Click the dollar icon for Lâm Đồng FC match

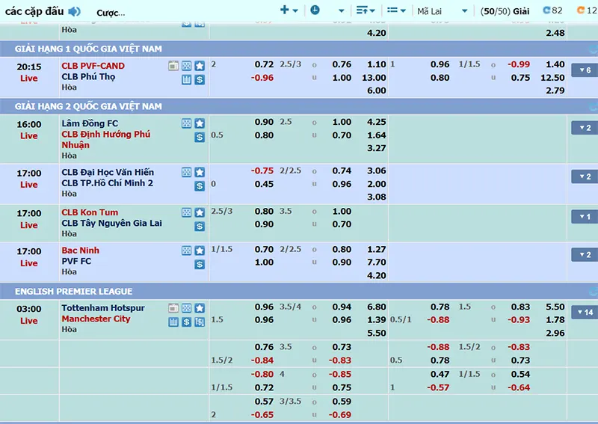tap(200, 137)
